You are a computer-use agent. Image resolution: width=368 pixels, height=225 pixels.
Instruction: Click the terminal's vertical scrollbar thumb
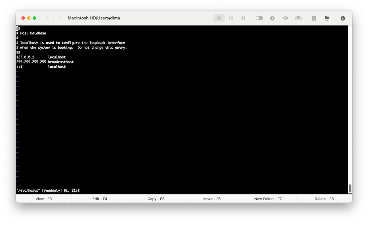(350, 188)
